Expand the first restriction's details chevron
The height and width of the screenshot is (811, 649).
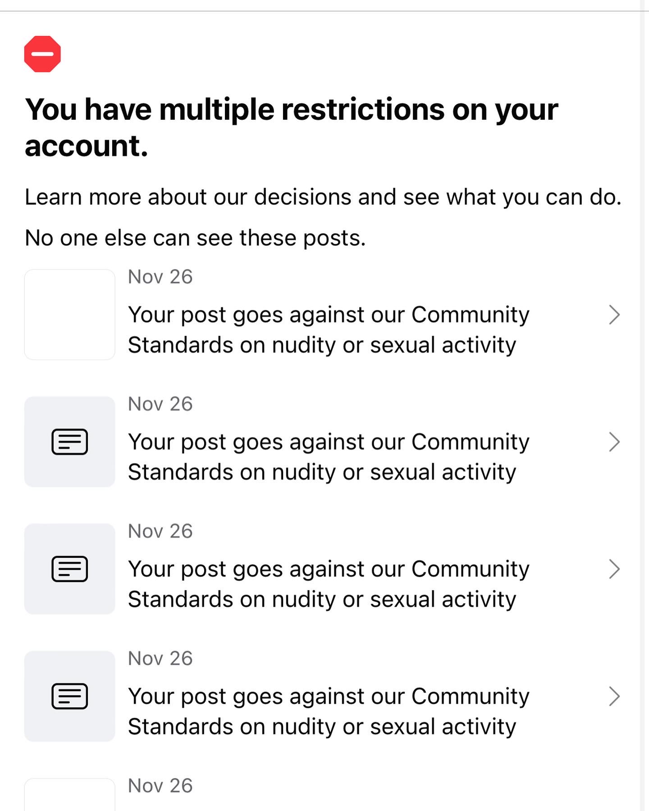point(614,315)
